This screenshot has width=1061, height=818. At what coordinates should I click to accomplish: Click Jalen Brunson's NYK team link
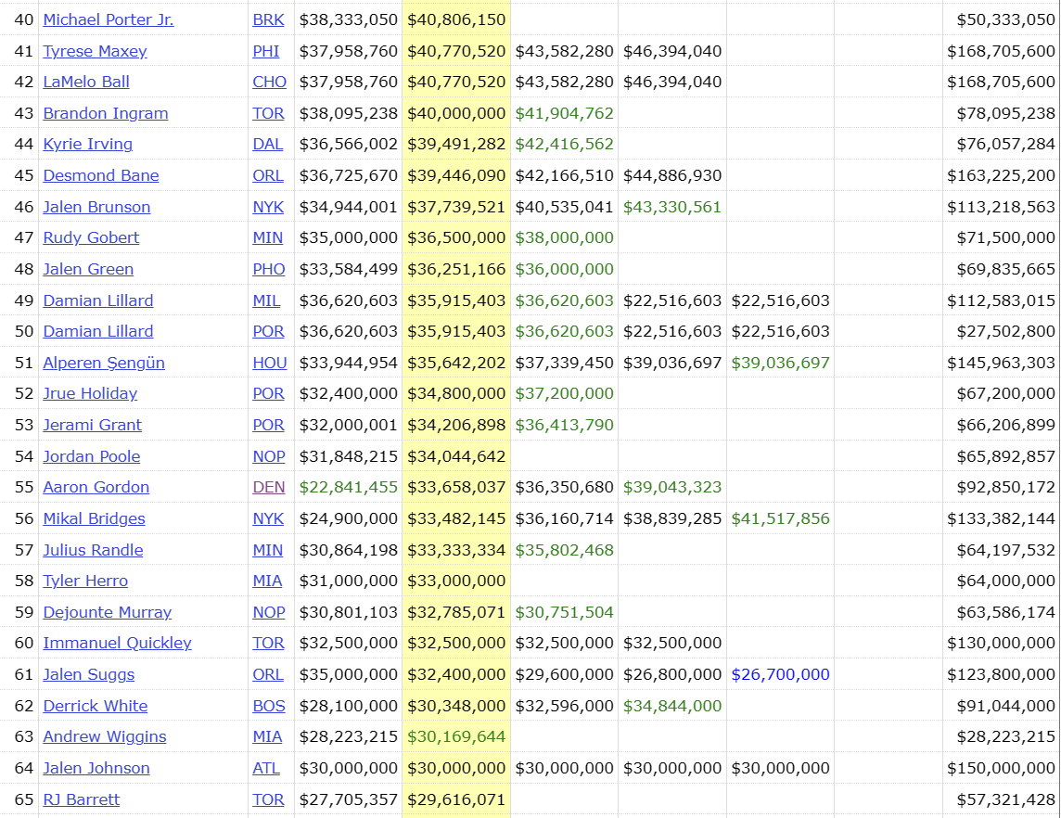(268, 207)
